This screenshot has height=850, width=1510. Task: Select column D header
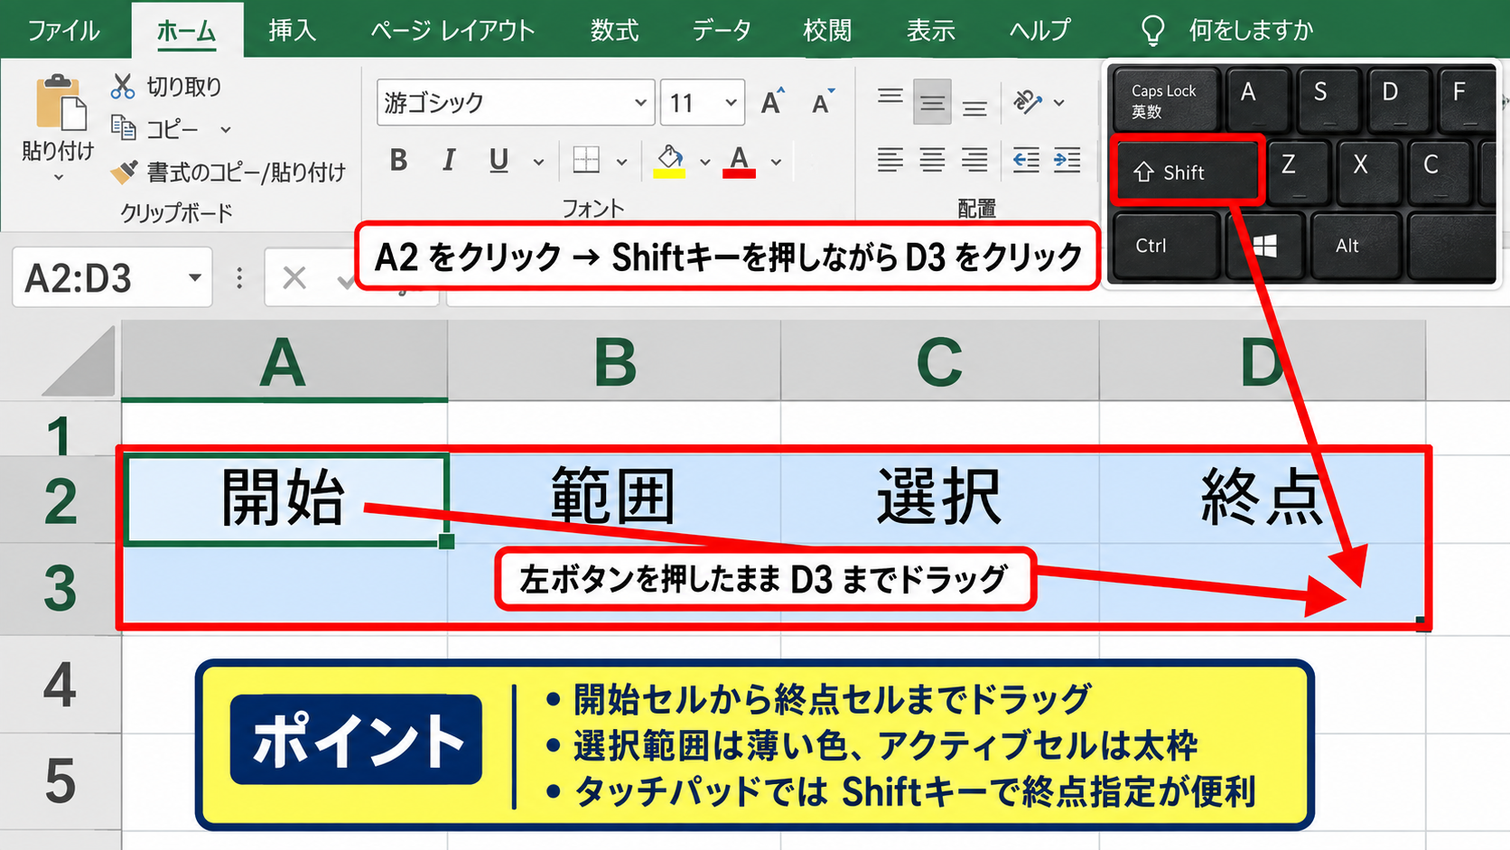pyautogui.click(x=1263, y=361)
